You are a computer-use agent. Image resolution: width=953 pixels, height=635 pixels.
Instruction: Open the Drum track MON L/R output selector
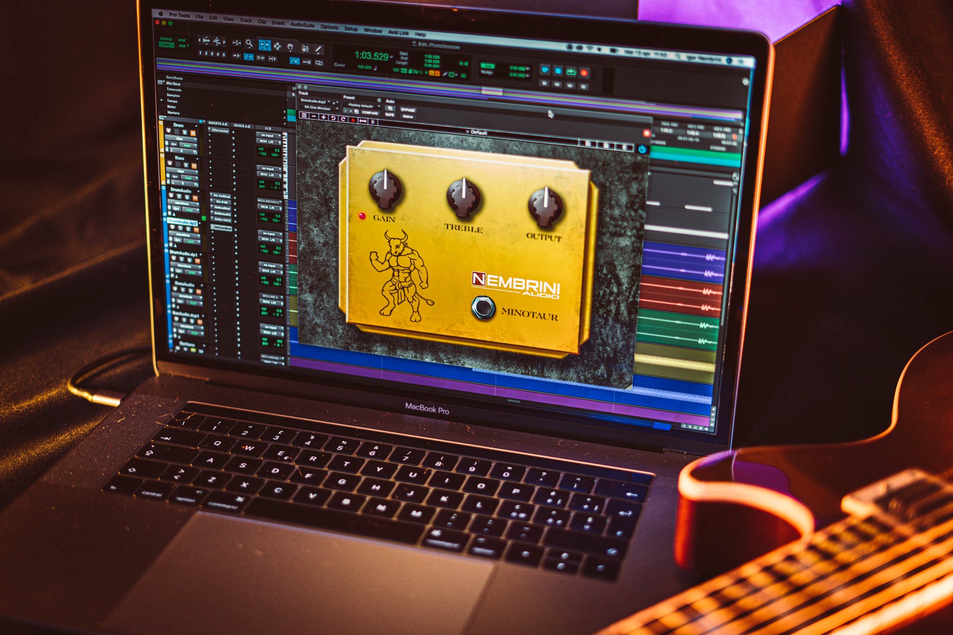click(269, 142)
